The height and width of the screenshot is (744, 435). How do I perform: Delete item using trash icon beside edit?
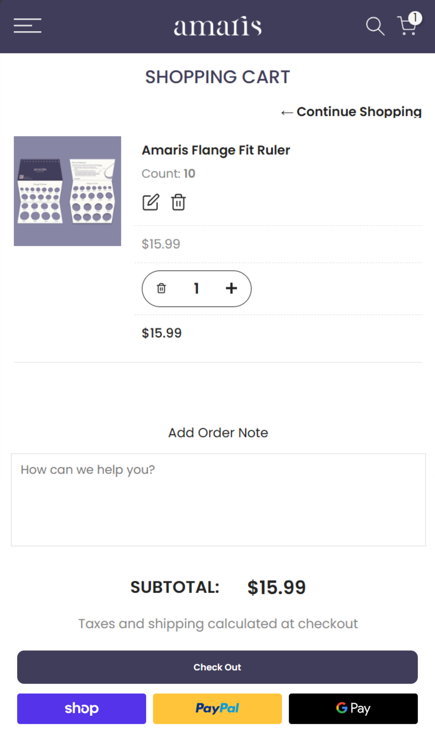pyautogui.click(x=178, y=202)
